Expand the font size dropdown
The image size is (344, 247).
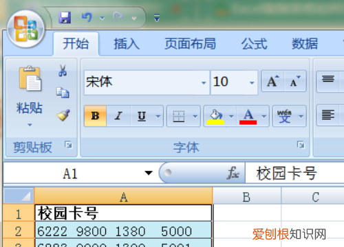252,82
